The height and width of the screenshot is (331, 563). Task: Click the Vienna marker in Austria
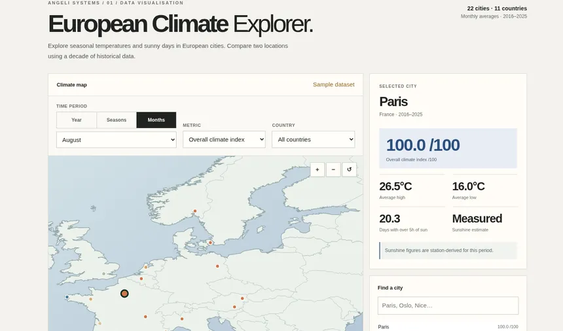click(x=242, y=298)
